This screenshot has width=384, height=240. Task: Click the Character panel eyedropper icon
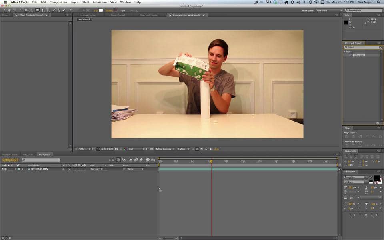[x=371, y=177]
